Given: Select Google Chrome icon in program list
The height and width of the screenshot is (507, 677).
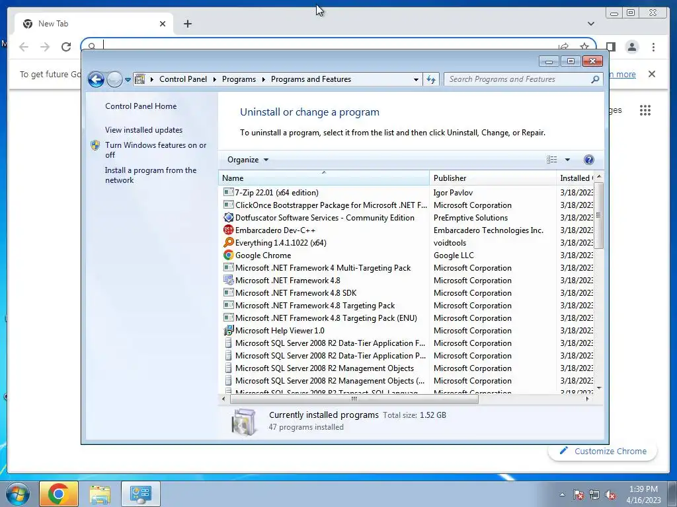Looking at the screenshot, I should pos(228,255).
